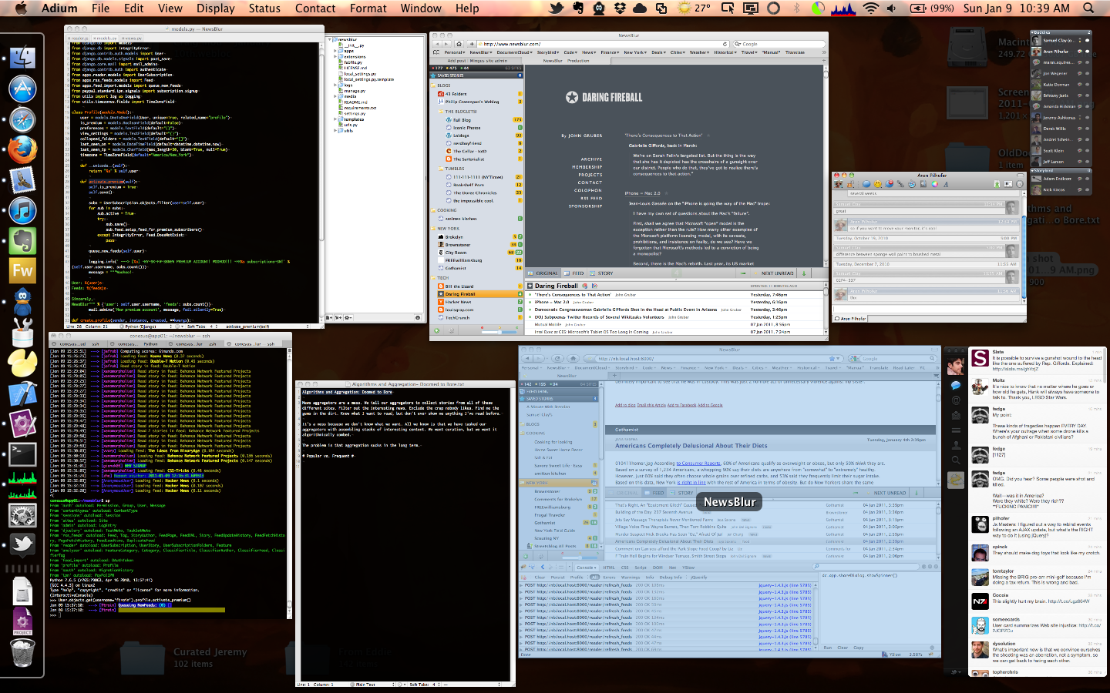This screenshot has width=1110, height=693.
Task: Select the All filter in Firebug console
Action: 594,577
